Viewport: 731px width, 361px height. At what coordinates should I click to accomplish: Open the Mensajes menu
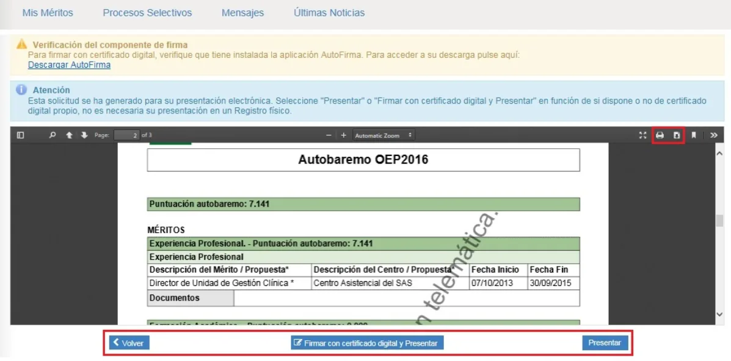(242, 13)
